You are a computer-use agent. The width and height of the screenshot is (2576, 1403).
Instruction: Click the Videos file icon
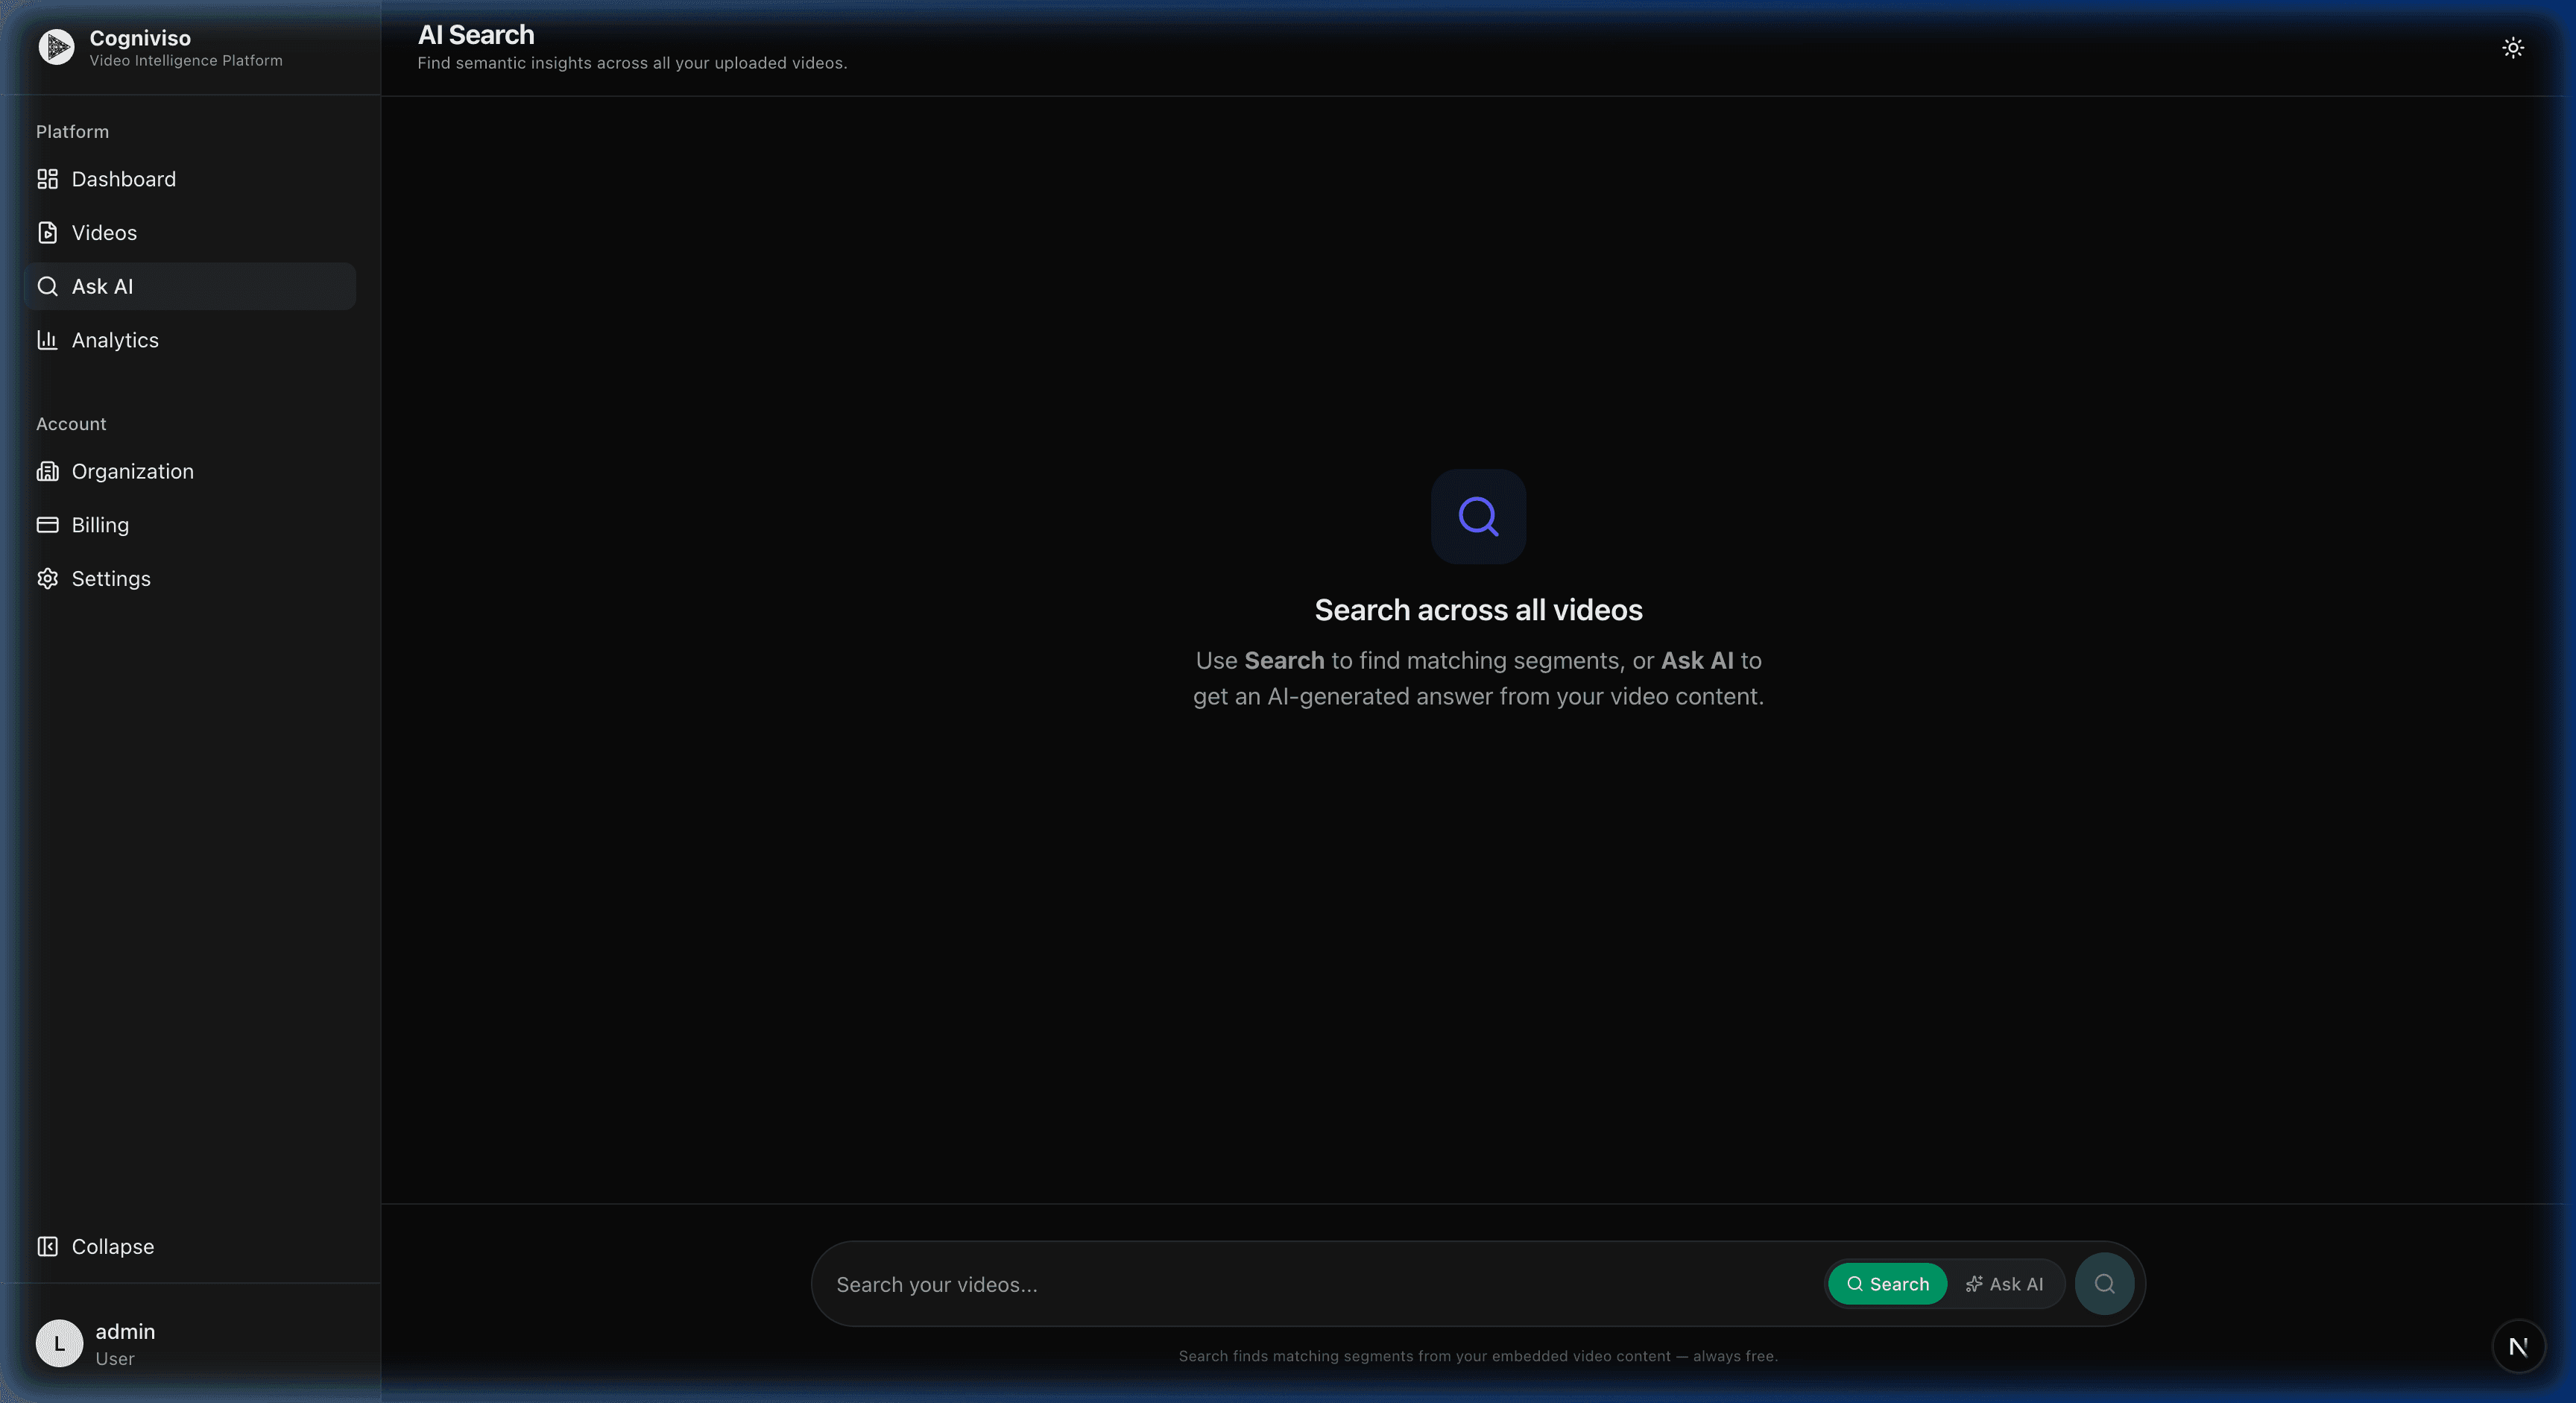[x=47, y=233]
